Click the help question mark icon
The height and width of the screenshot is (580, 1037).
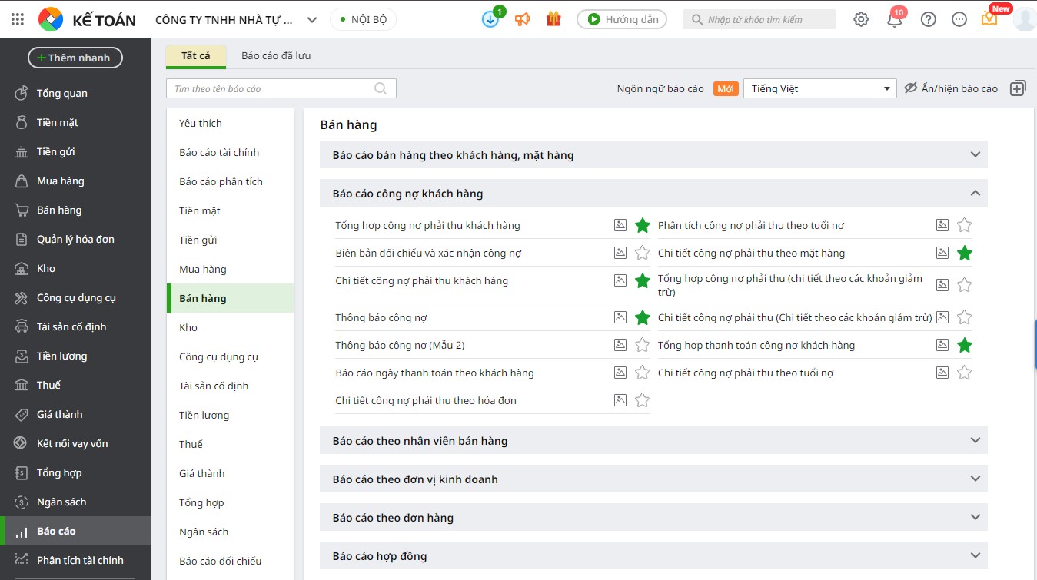coord(929,19)
